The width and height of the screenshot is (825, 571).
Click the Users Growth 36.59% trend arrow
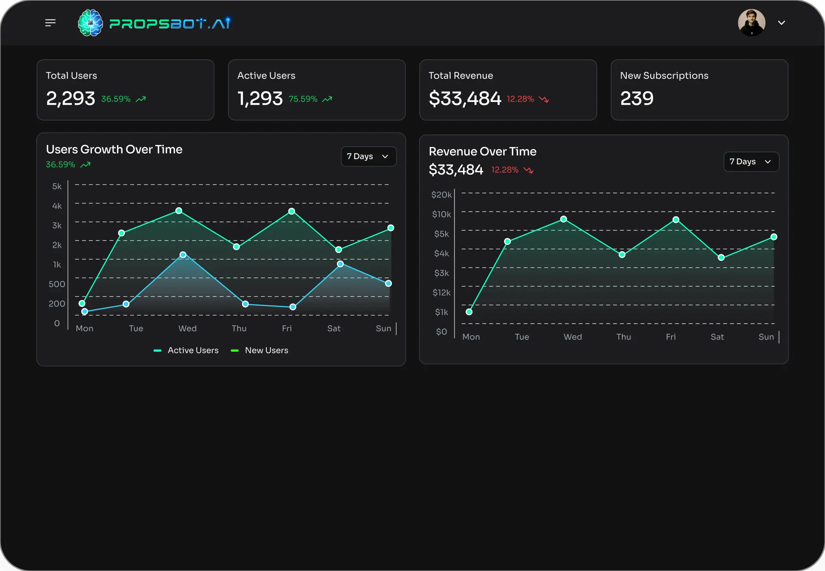tap(85, 164)
